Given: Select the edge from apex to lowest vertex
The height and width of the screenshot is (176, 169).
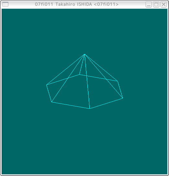Looking at the screenshot, I should (x=87, y=82).
